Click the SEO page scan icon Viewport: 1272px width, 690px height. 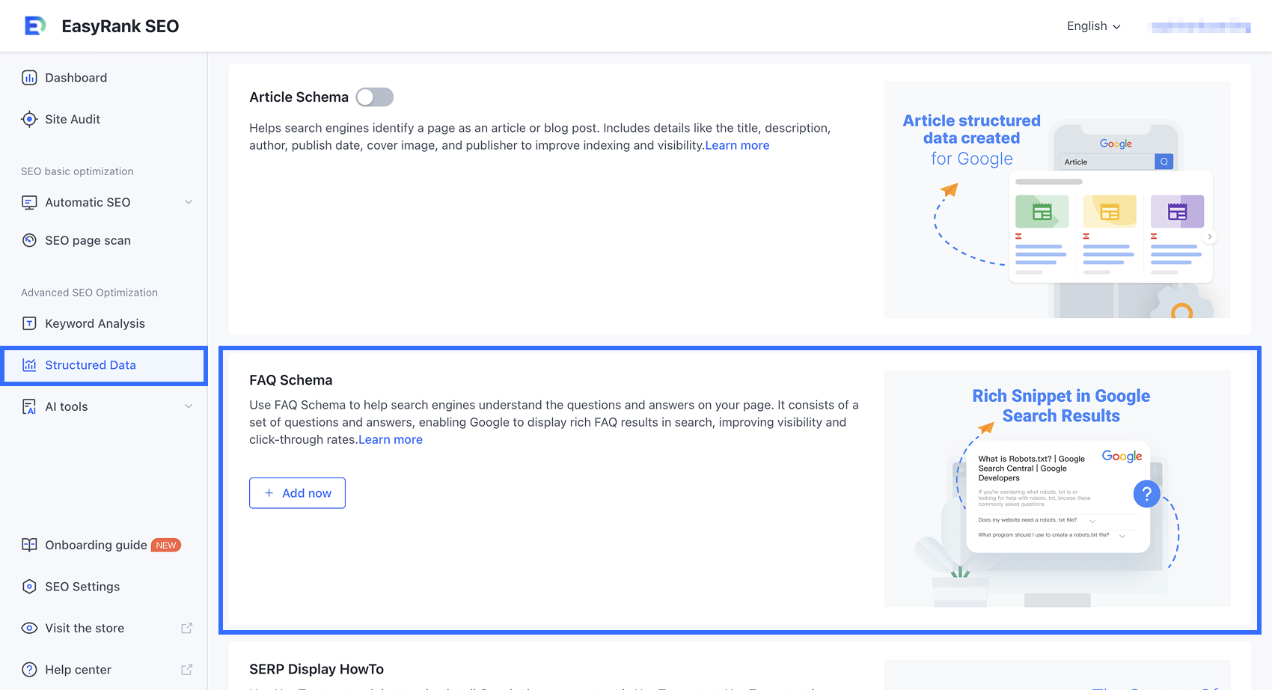(29, 240)
